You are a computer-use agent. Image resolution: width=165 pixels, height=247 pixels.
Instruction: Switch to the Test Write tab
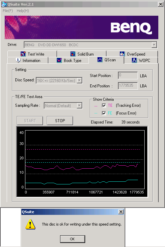tap(32, 54)
